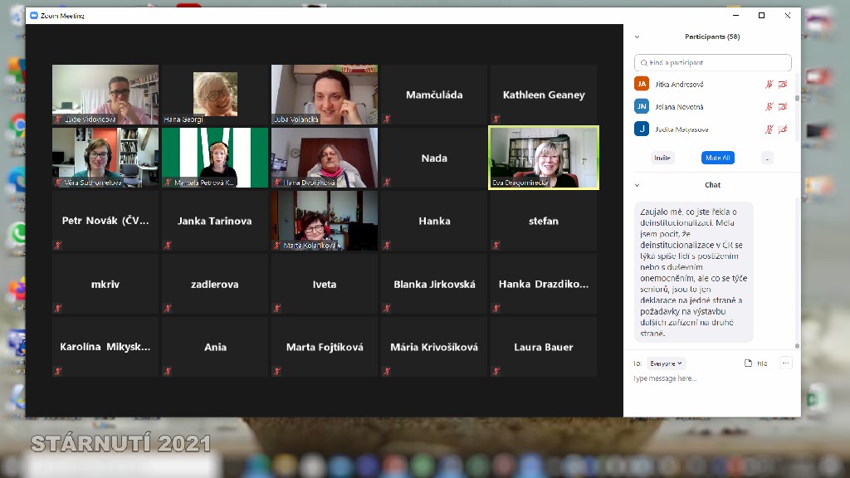This screenshot has width=850, height=478.
Task: Click the Find a participant search field
Action: click(713, 62)
